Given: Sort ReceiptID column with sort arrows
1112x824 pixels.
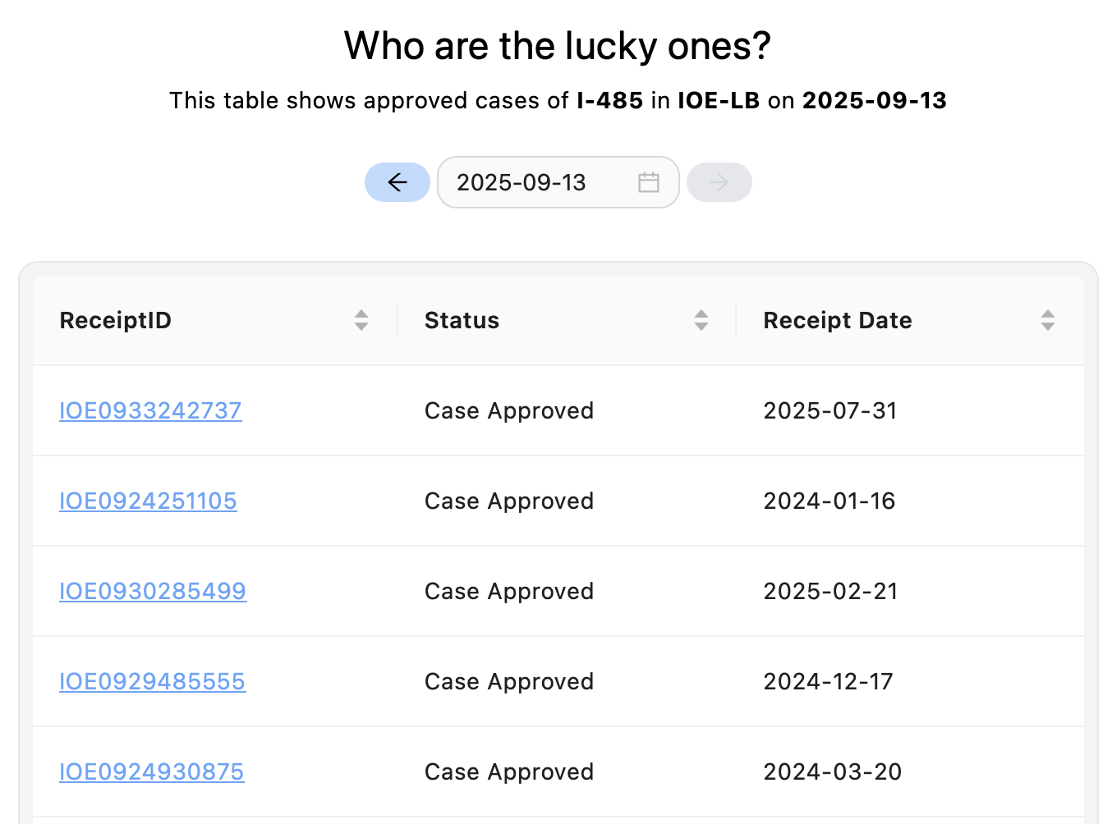Looking at the screenshot, I should 361,320.
